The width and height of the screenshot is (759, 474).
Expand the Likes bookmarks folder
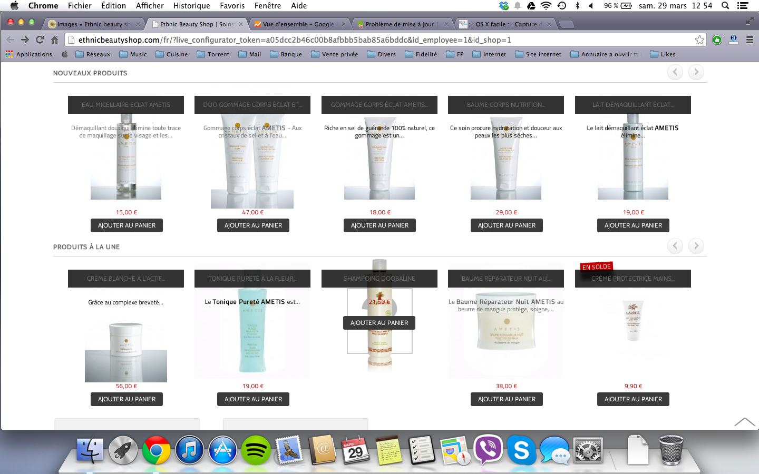(x=663, y=54)
